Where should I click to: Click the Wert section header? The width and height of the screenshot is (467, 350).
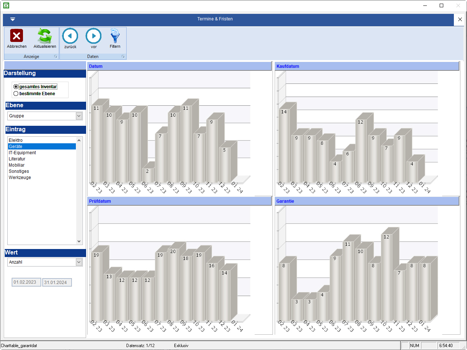click(x=45, y=253)
